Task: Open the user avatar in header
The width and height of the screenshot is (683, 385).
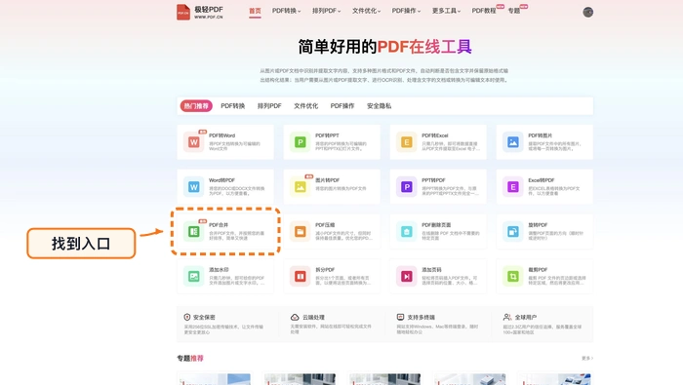Action: (587, 12)
